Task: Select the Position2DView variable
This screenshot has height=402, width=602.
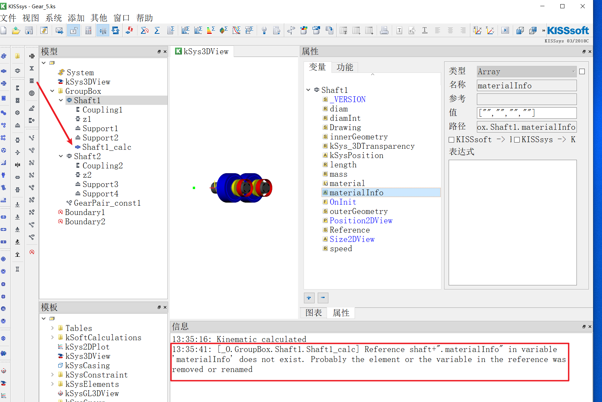Action: (361, 220)
